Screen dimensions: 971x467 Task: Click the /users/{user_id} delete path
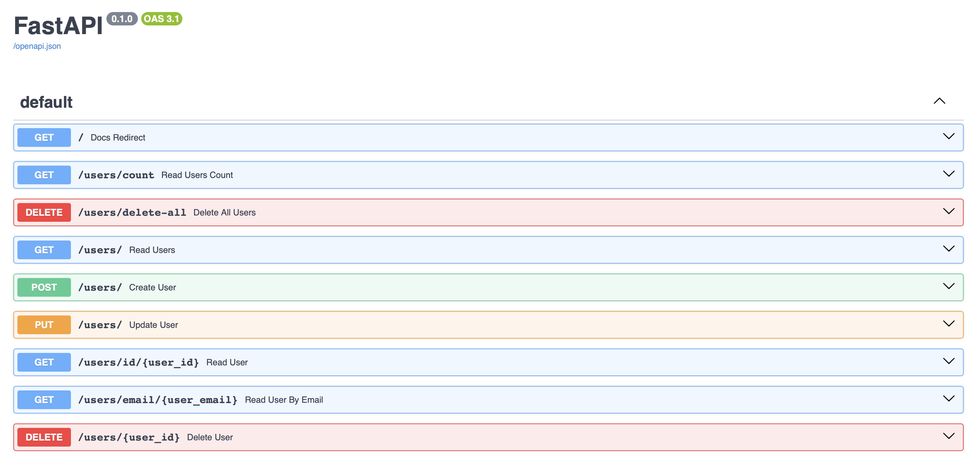[128, 437]
